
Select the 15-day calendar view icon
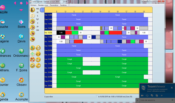tap(32, 33)
